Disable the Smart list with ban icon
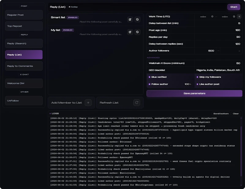 pos(137,20)
